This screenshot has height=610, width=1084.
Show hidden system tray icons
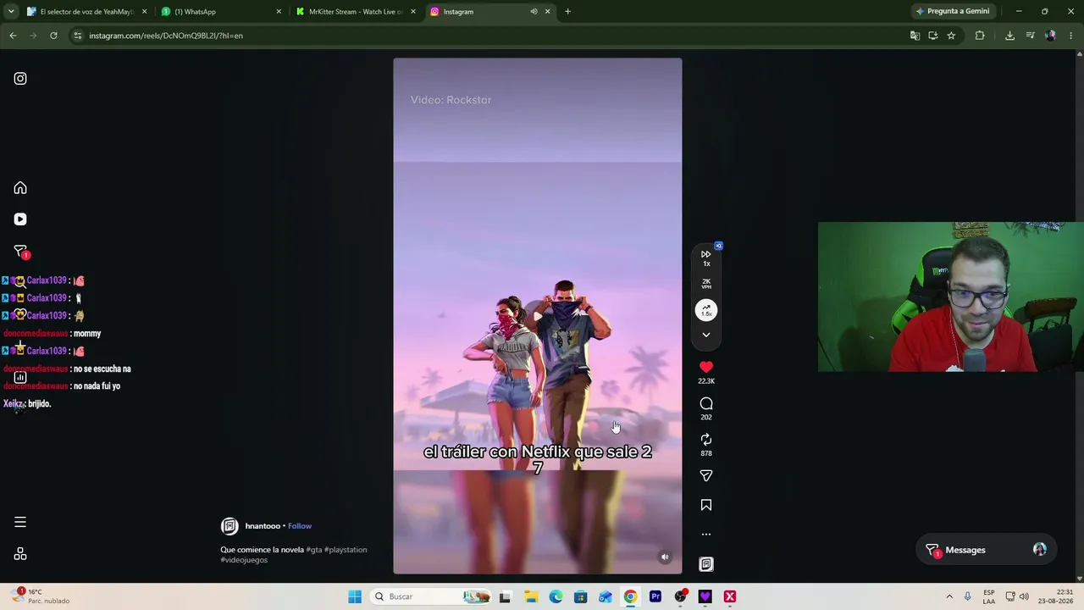(x=948, y=596)
